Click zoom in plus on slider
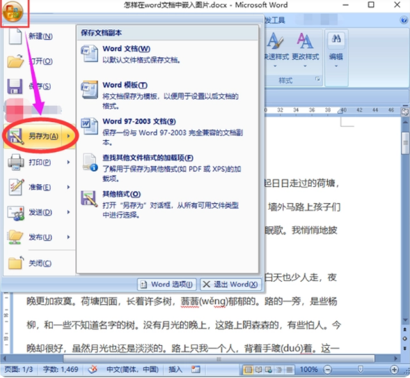Viewport: 410px width, 378px height. coord(394,370)
